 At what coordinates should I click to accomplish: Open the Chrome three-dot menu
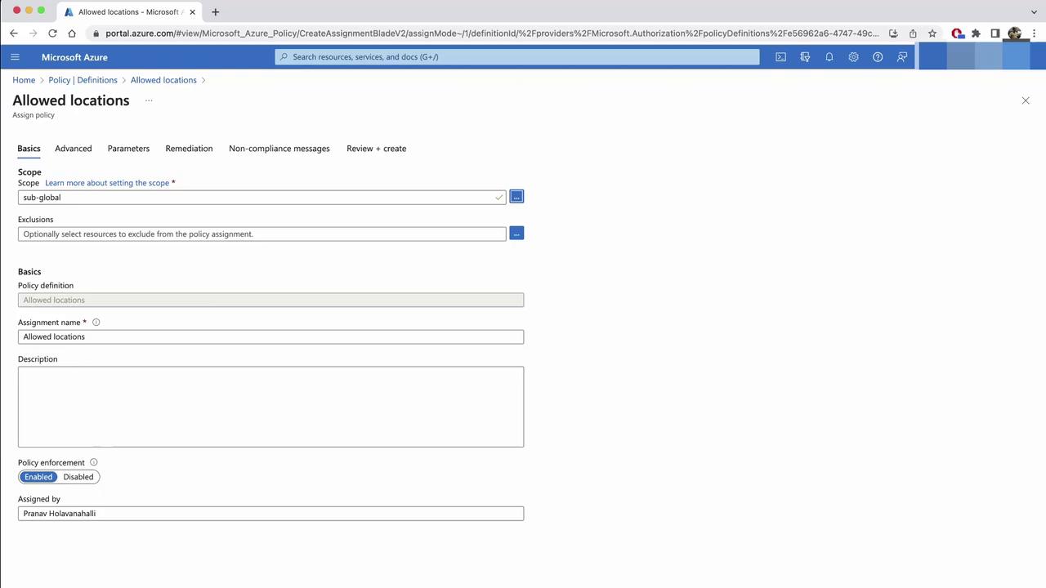click(x=1035, y=33)
